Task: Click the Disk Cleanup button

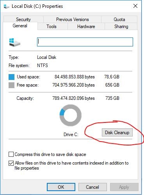Action: 117,133
